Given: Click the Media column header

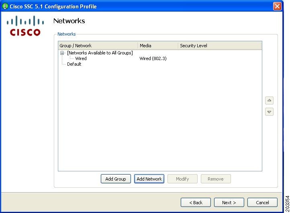Looking at the screenshot, I should click(158, 46).
